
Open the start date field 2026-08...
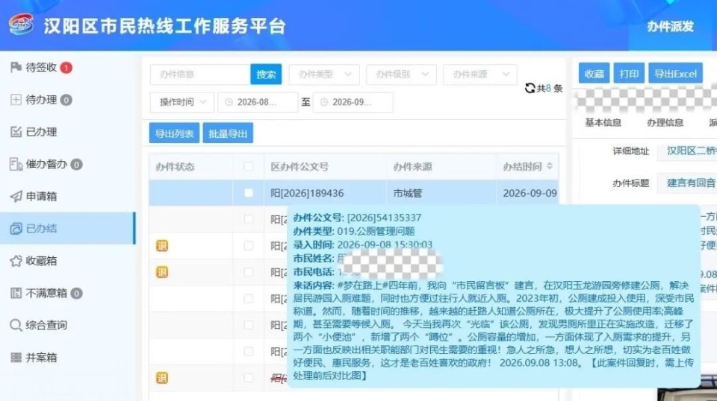(x=258, y=102)
